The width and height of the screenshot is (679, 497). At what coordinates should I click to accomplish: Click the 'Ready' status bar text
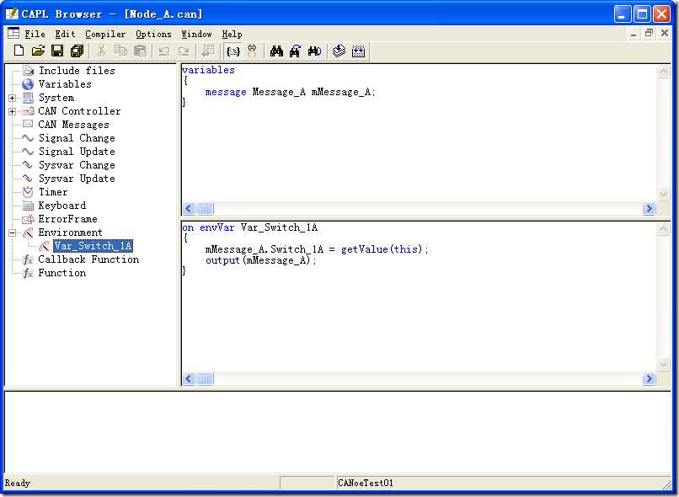[18, 483]
